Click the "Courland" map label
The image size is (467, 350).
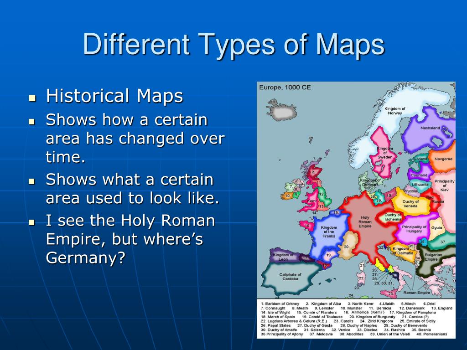click(419, 175)
